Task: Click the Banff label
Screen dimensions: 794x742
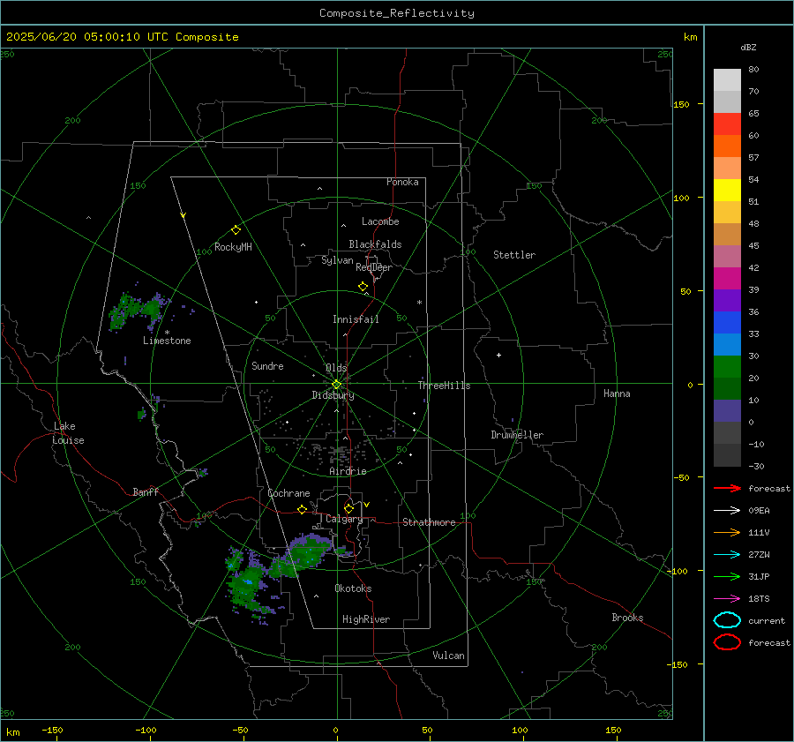Action: click(x=146, y=491)
